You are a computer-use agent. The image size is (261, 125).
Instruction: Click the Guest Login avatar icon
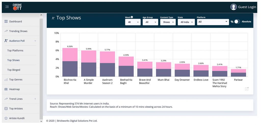(x=233, y=7)
